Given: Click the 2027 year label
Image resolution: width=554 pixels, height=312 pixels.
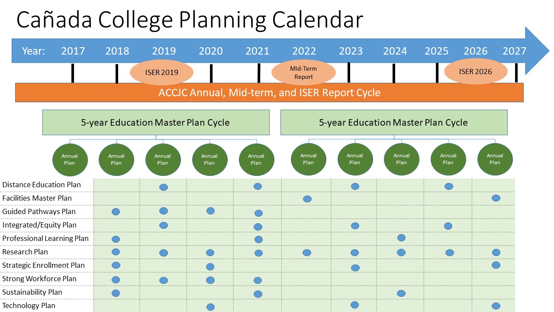Looking at the screenshot, I should (514, 51).
